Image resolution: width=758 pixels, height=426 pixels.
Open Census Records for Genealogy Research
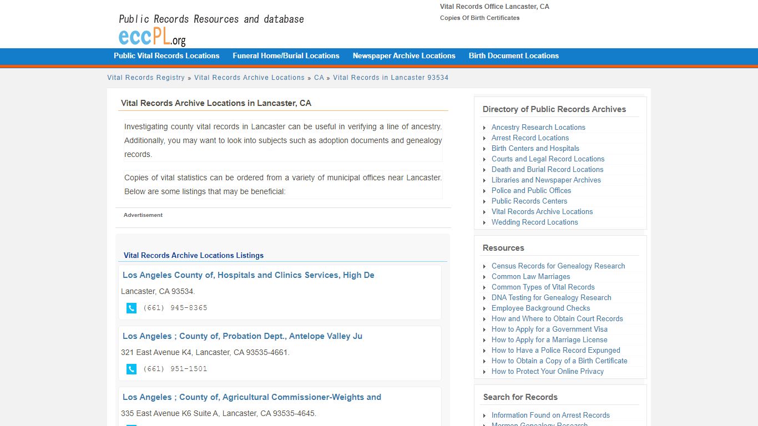(x=558, y=266)
